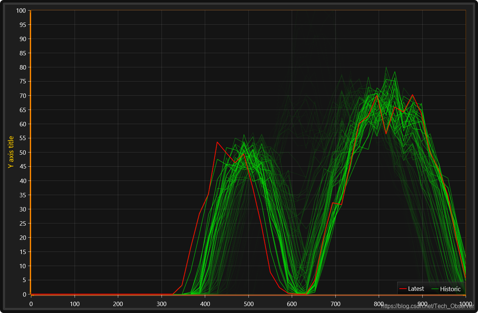
Task: Click X-axis tick label 1000
Action: tap(466, 304)
